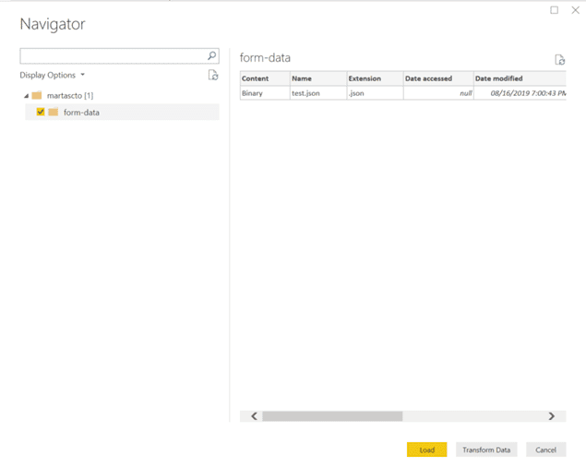Screen dimensions: 586x468
Task: Select the form-data tree item label
Action: point(81,112)
